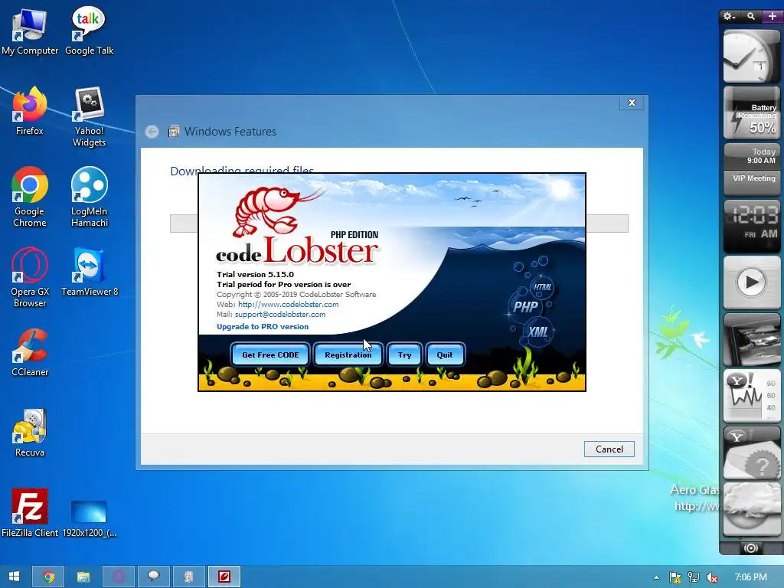Switch to Google Talk taskbar button
The height and width of the screenshot is (588, 784).
pos(153,577)
